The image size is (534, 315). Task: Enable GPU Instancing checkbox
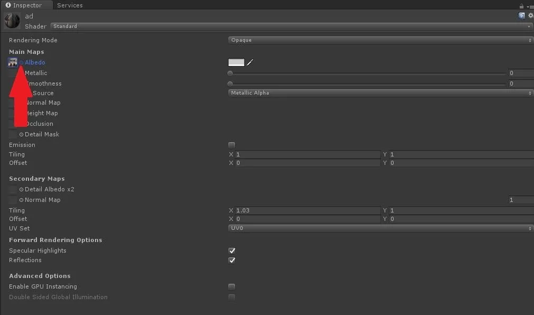pos(232,286)
